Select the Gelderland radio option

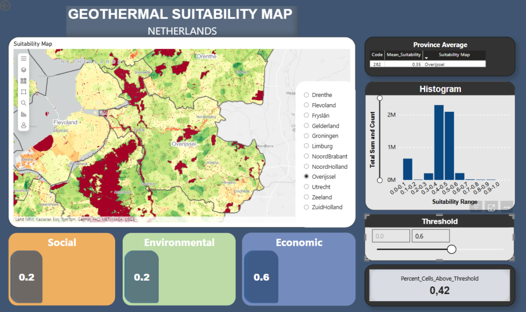(307, 126)
